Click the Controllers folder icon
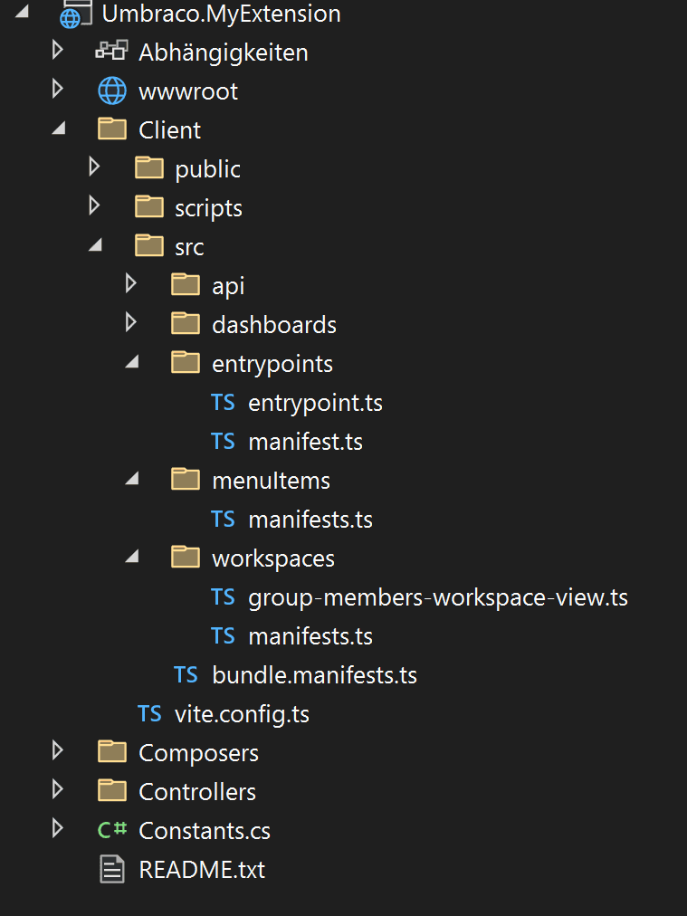687x916 pixels. click(112, 791)
